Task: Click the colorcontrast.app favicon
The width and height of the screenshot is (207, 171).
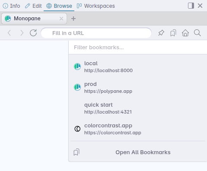Action: pyautogui.click(x=77, y=129)
